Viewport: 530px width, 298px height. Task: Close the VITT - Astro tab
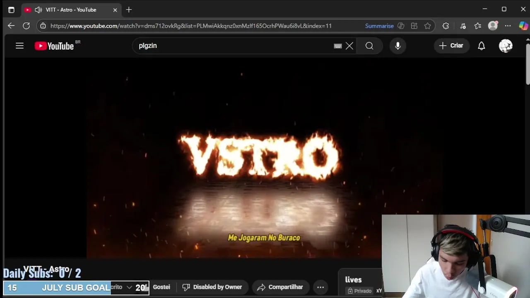coord(115,10)
